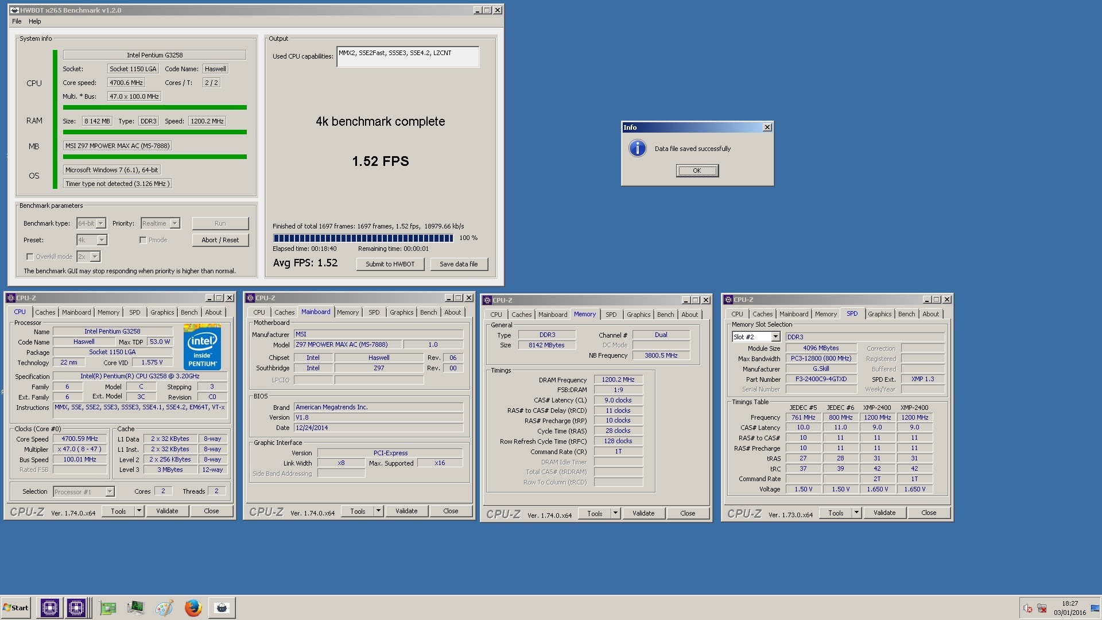This screenshot has width=1102, height=620.
Task: Click the HWBOT x265 title bar icon
Action: (14, 10)
